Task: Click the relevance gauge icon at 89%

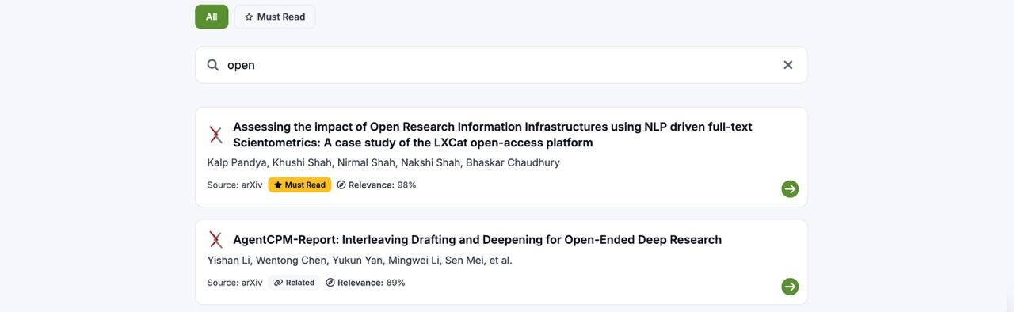Action: pyautogui.click(x=330, y=283)
